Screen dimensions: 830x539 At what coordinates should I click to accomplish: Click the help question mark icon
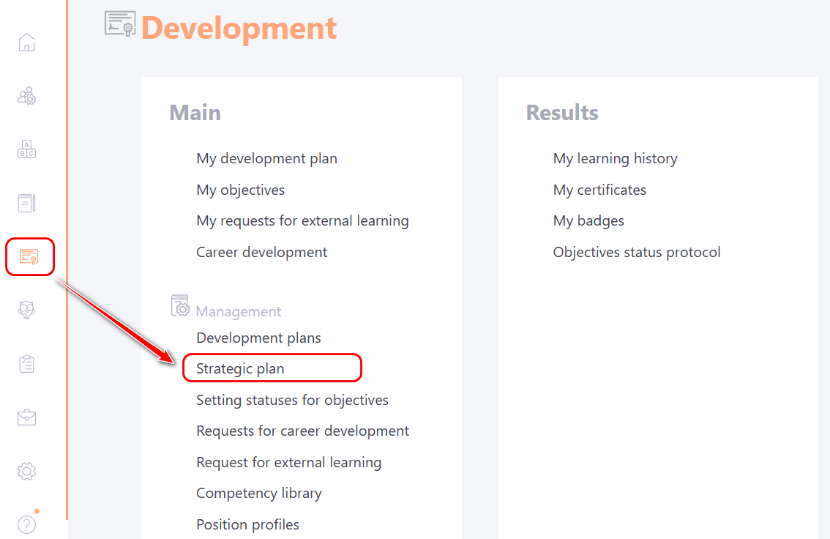27,524
